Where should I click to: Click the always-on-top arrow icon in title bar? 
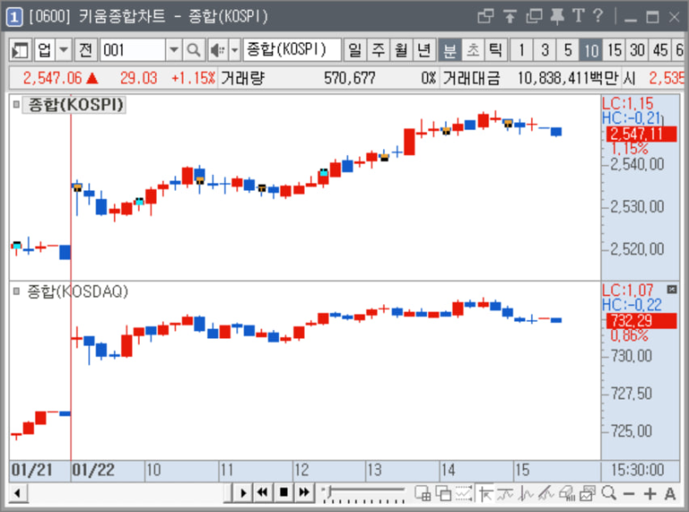point(510,17)
